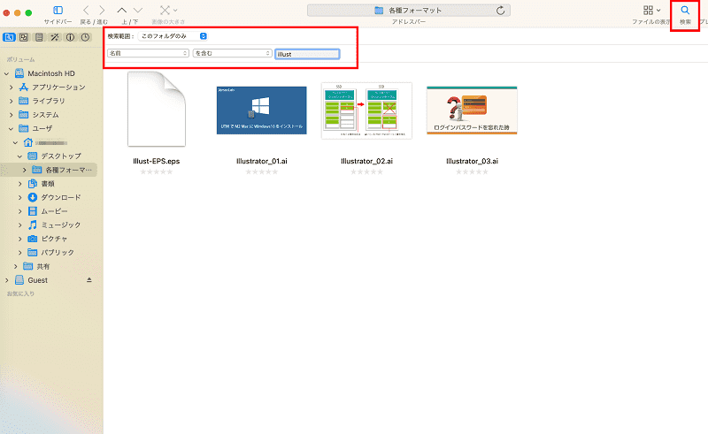Image resolution: width=708 pixels, height=434 pixels.
Task: Open the 検索範囲 scope dropdown
Action: click(173, 36)
